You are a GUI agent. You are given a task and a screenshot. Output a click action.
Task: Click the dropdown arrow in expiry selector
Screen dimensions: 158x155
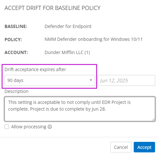91,80
